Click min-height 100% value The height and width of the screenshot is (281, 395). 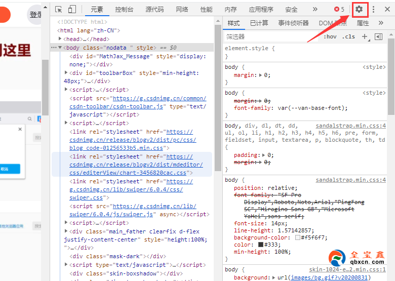click(281, 252)
